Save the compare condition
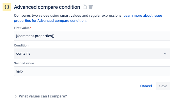The width and height of the screenshot is (178, 102). click(163, 86)
